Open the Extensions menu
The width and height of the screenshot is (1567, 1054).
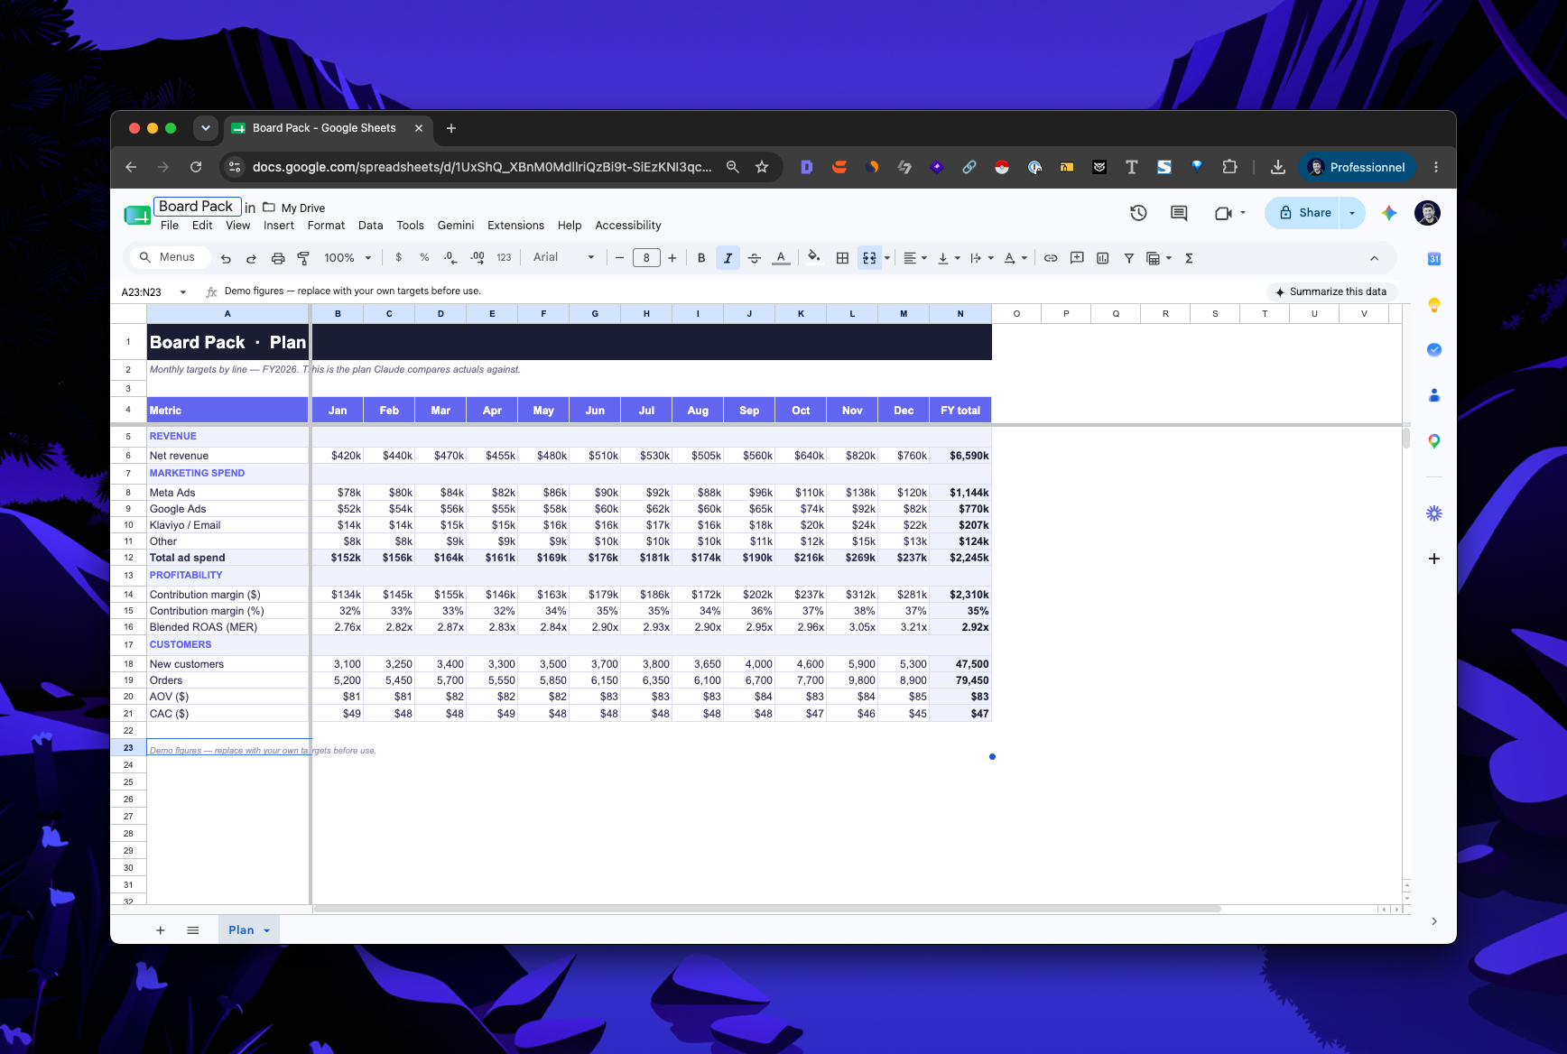click(515, 226)
